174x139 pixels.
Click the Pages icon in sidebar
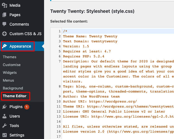click(4, 15)
